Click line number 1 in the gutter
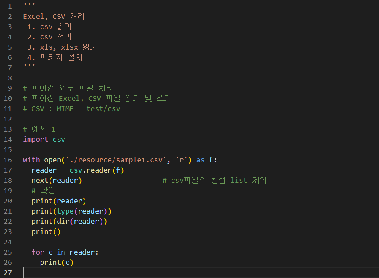Screen dimensions: 379x278 tap(10, 6)
